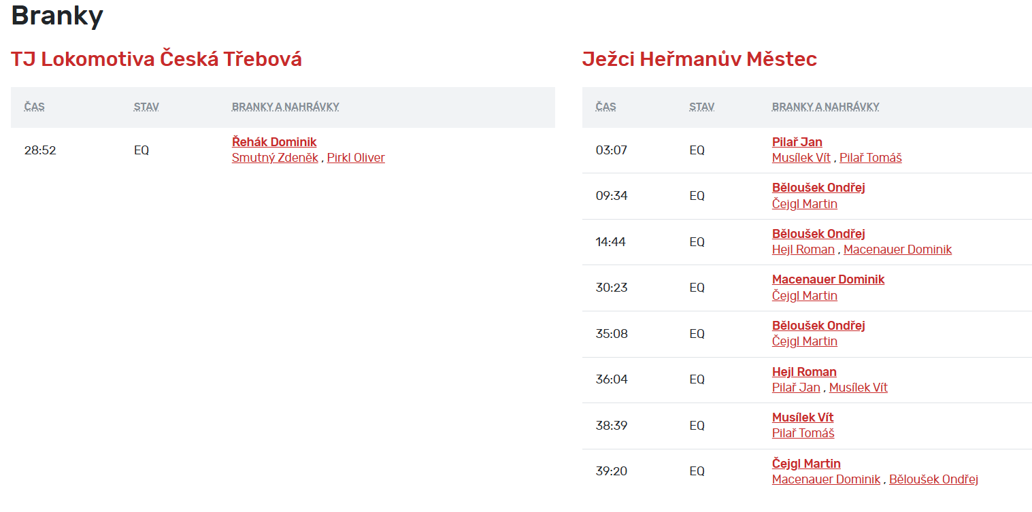Open Pirkl Oliver's player page

click(356, 158)
